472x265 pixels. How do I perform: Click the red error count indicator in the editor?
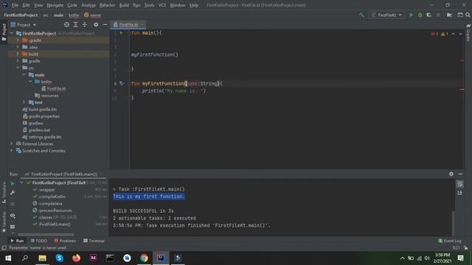(x=434, y=34)
